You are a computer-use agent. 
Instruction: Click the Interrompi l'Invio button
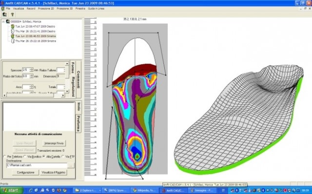pos(54,143)
